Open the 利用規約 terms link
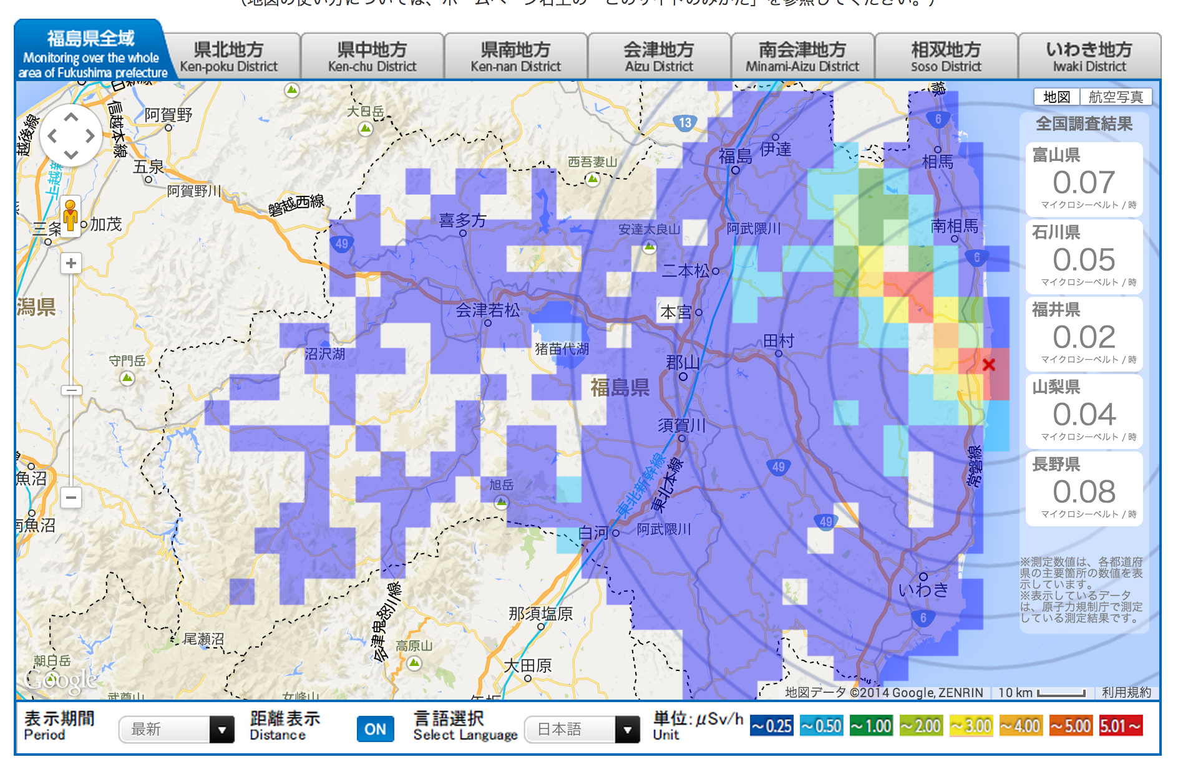 pos(1126,692)
